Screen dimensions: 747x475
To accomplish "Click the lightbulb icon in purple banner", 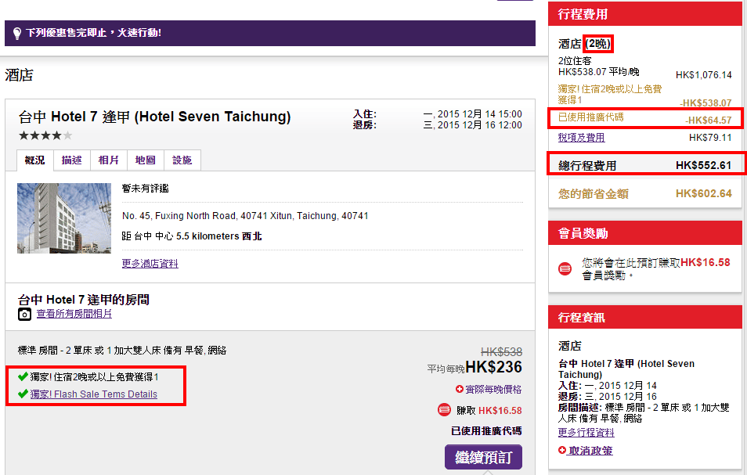I will pos(16,34).
